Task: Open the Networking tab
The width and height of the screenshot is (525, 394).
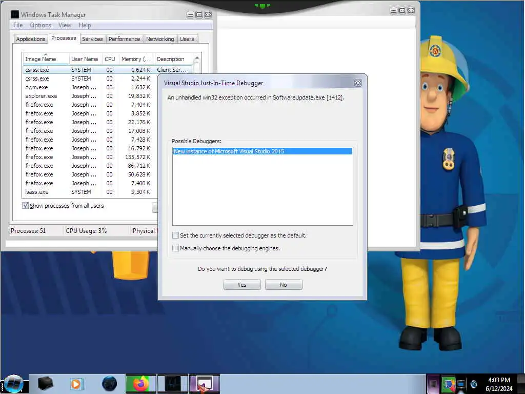Action: tap(160, 39)
